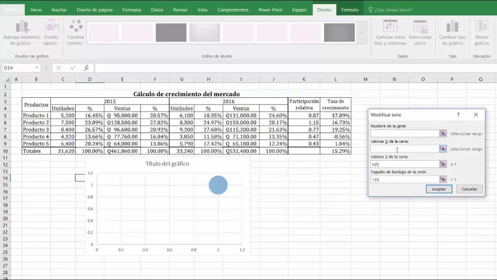Image resolution: width=497 pixels, height=280 pixels.
Task: Click the Participación relativa header cell
Action: point(304,105)
